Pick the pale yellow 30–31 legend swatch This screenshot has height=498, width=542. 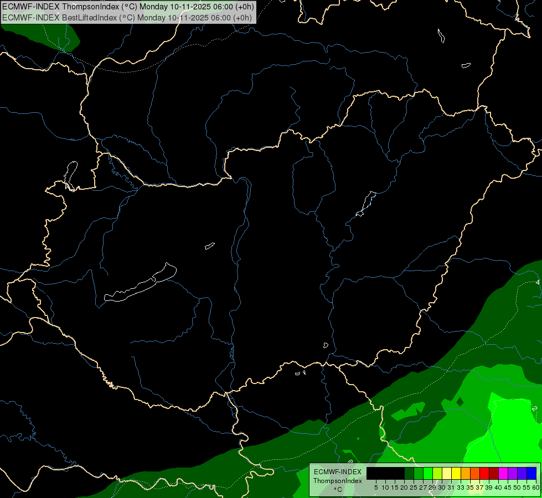coord(447,473)
